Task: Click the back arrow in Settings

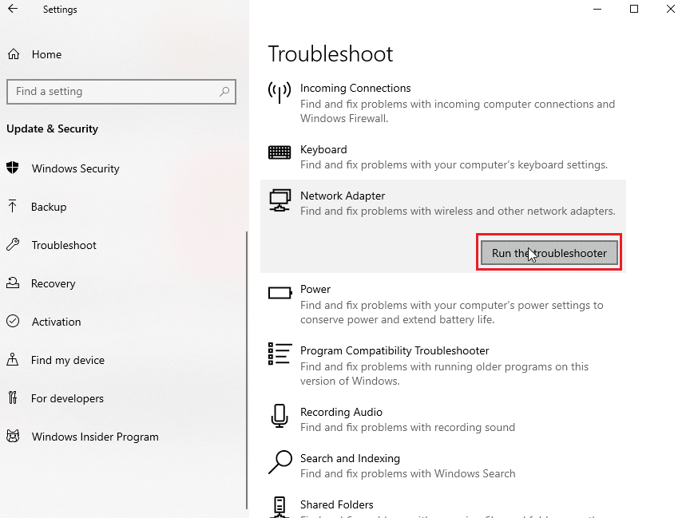Action: 14,10
